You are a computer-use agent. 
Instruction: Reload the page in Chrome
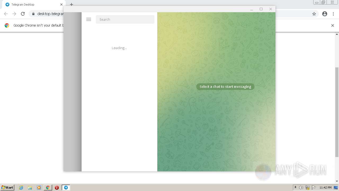(23, 14)
